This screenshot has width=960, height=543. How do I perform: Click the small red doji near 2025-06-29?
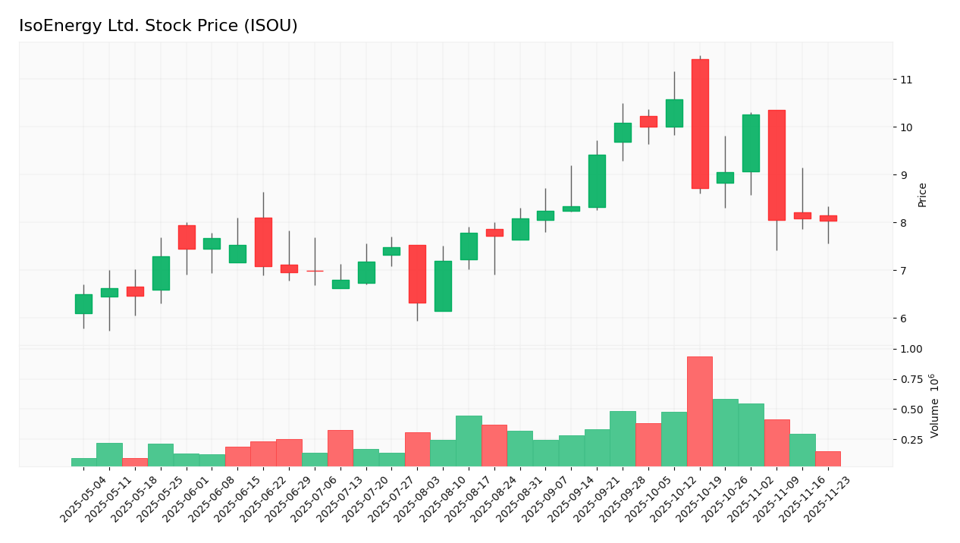click(316, 270)
